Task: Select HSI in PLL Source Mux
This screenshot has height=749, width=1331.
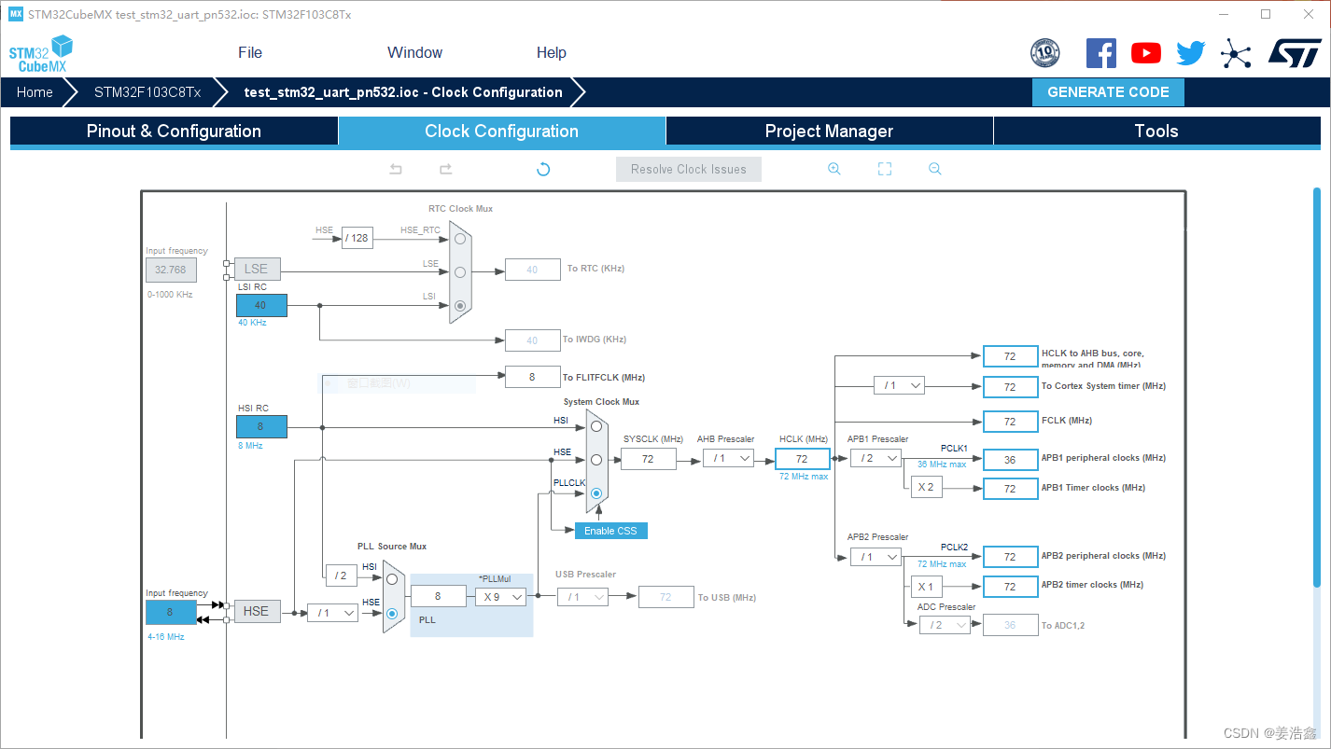Action: coord(392,579)
